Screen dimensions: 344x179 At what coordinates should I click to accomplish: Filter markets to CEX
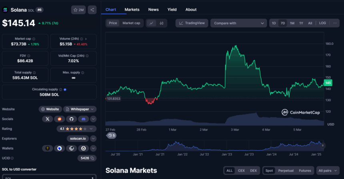coord(241,171)
